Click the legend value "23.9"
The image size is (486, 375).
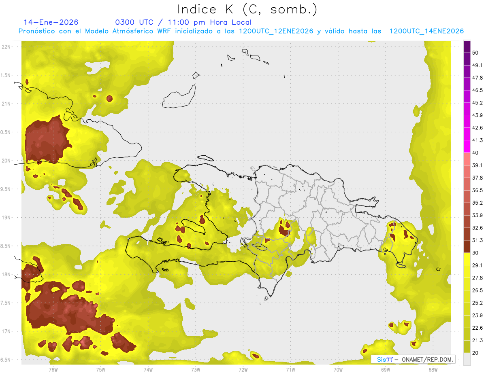click(x=477, y=316)
